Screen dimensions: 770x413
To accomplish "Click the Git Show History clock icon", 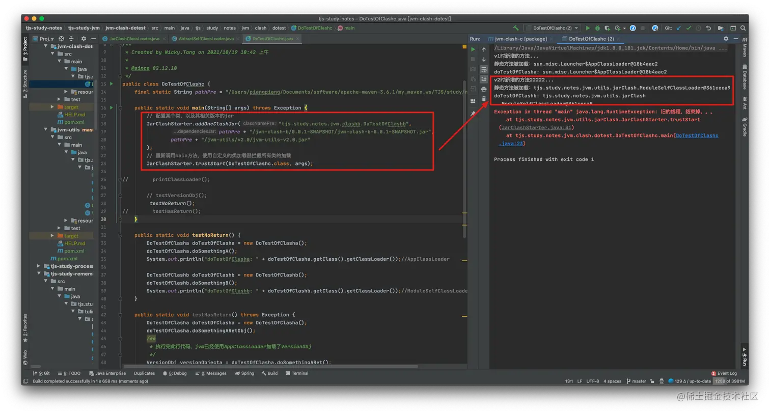I will [x=699, y=28].
